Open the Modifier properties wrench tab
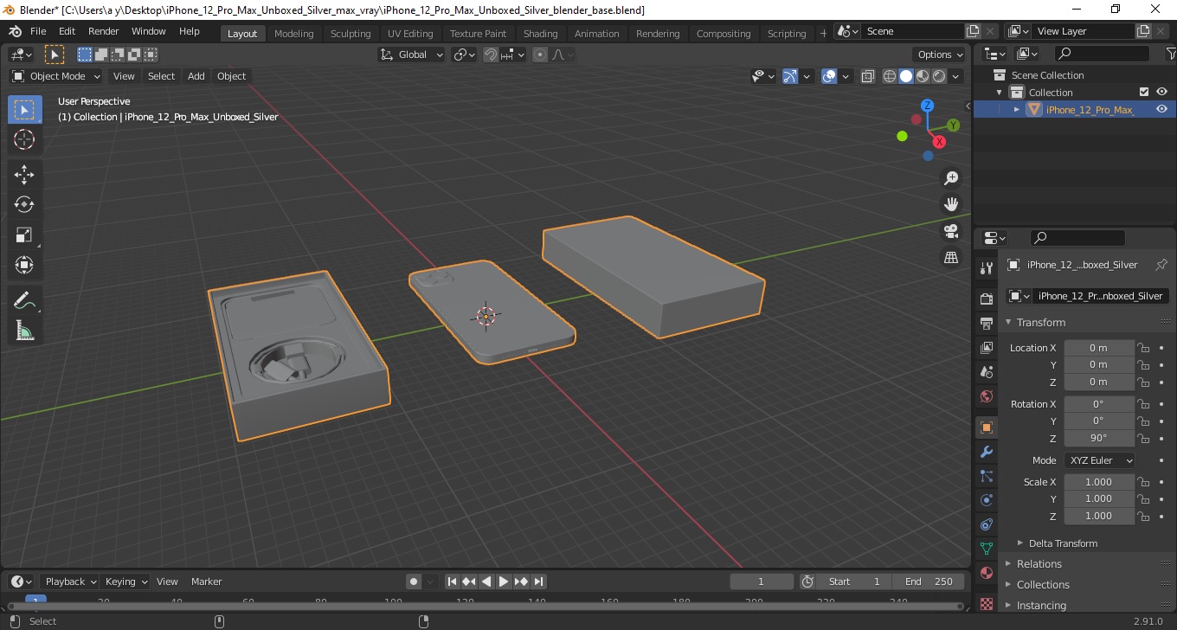 pos(986,452)
